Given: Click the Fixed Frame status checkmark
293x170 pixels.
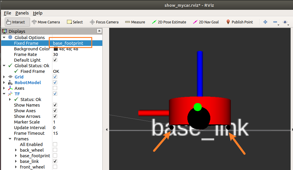Looking at the screenshot, I should click(16, 71).
